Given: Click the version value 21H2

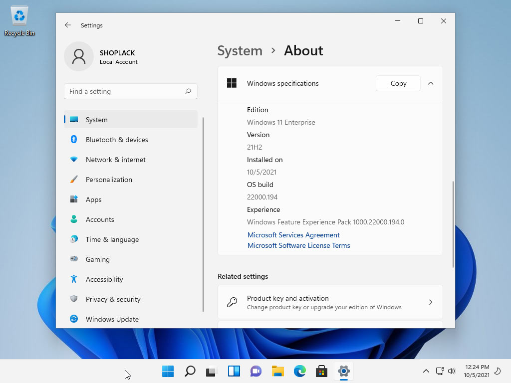Looking at the screenshot, I should pos(254,147).
